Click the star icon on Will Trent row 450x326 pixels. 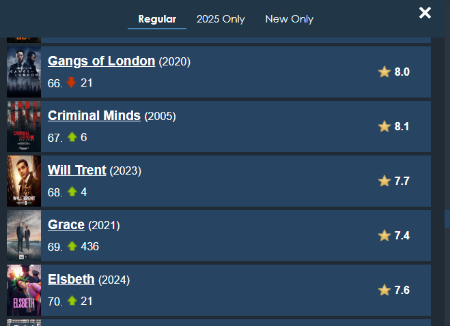384,181
